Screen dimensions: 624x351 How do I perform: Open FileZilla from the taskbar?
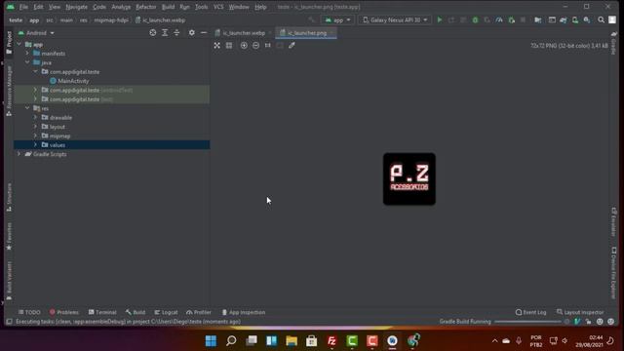click(x=331, y=340)
